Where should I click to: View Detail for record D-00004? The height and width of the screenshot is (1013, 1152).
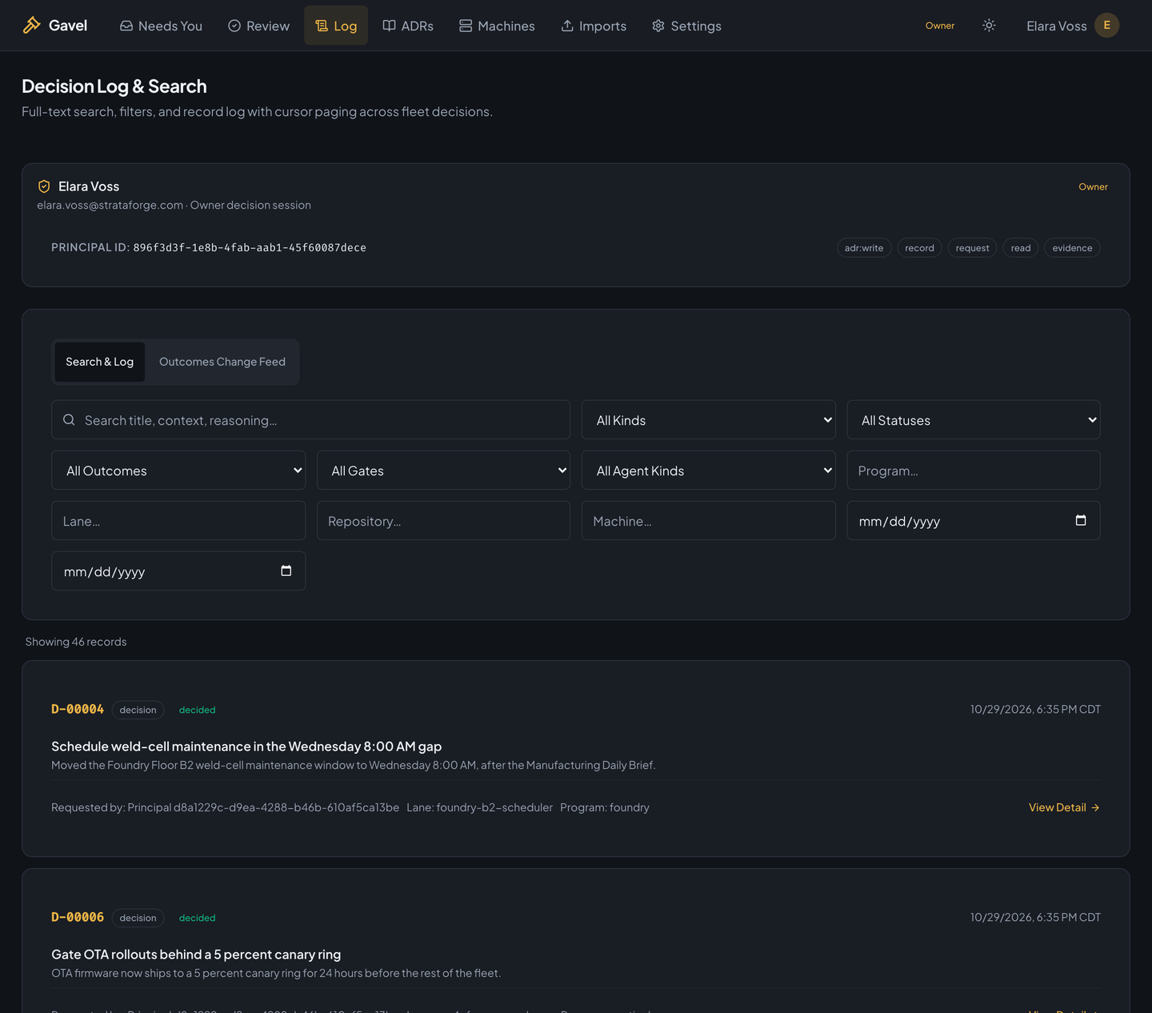pyautogui.click(x=1064, y=807)
